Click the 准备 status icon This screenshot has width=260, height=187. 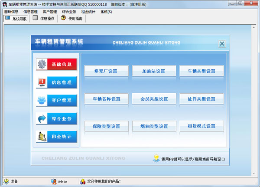6,181
